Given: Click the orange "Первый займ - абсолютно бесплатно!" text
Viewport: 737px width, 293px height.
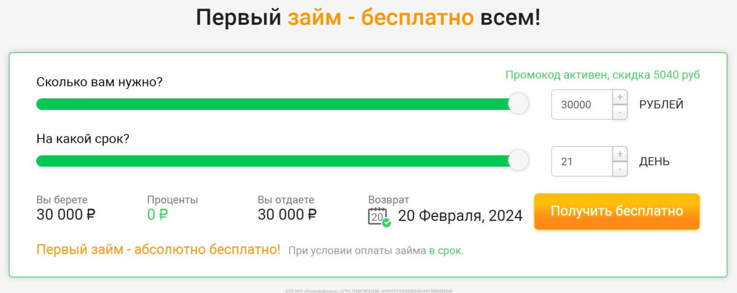Looking at the screenshot, I should 158,250.
